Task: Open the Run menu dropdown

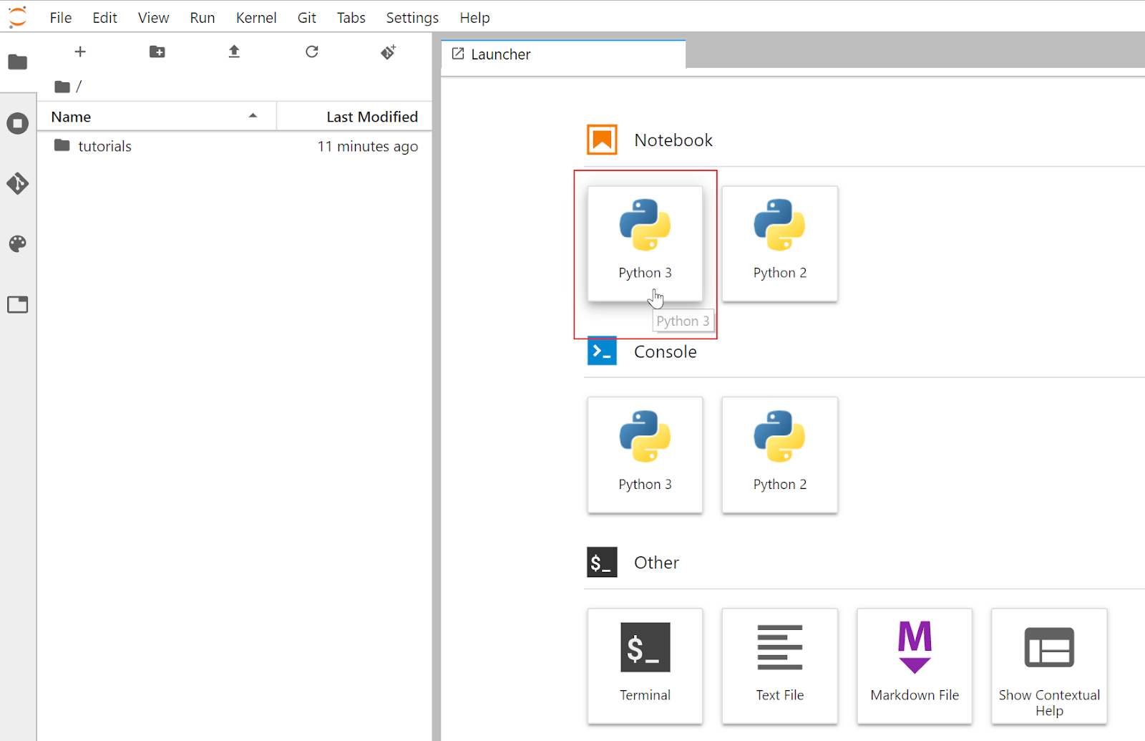Action: [x=202, y=17]
